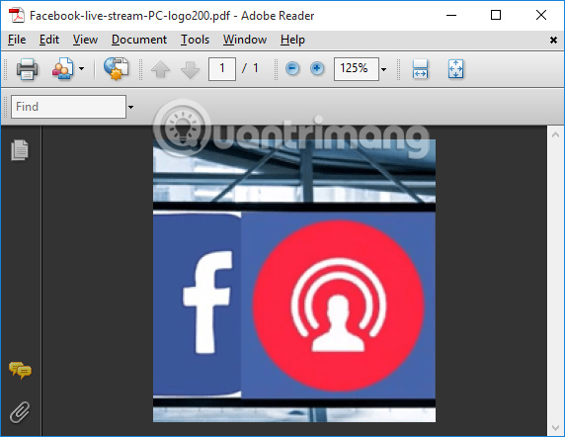
Task: Click the page number input box
Action: point(222,69)
